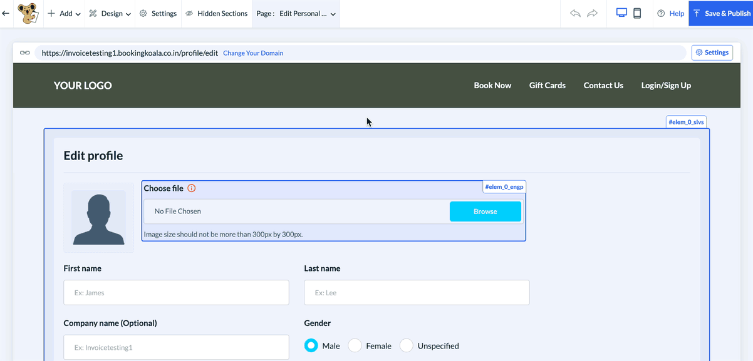Focus the Company name input field
The height and width of the screenshot is (361, 753).
coord(176,347)
